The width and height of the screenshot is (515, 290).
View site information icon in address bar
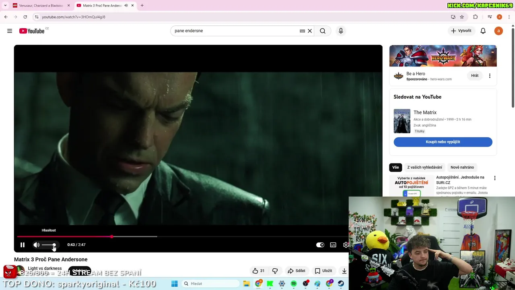[x=37, y=17]
